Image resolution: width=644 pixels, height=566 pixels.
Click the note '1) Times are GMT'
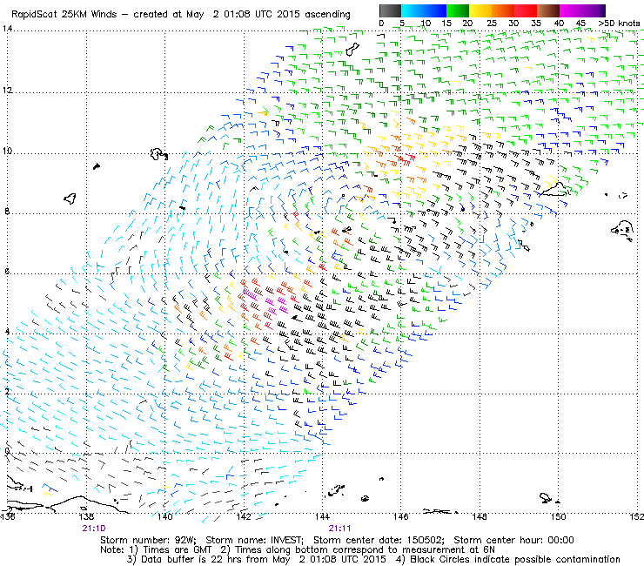(x=170, y=550)
